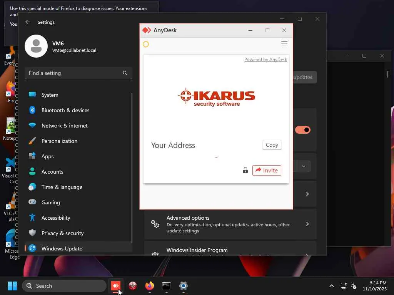Copy your AnyDesk address
The width and height of the screenshot is (394, 295).
[x=272, y=145]
